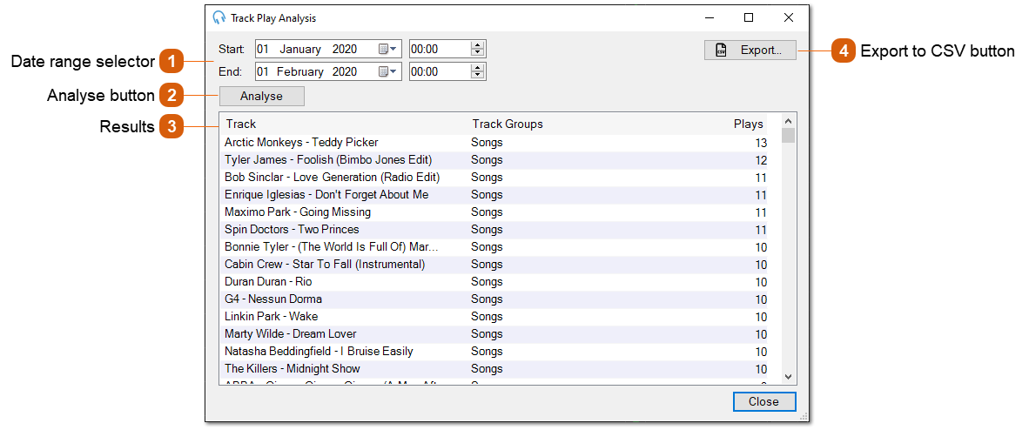Sort results by Track column header
Screen dimensions: 1029x430
(x=241, y=124)
